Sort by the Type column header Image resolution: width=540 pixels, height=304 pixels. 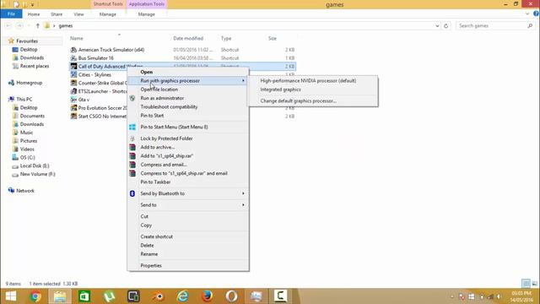(226, 38)
